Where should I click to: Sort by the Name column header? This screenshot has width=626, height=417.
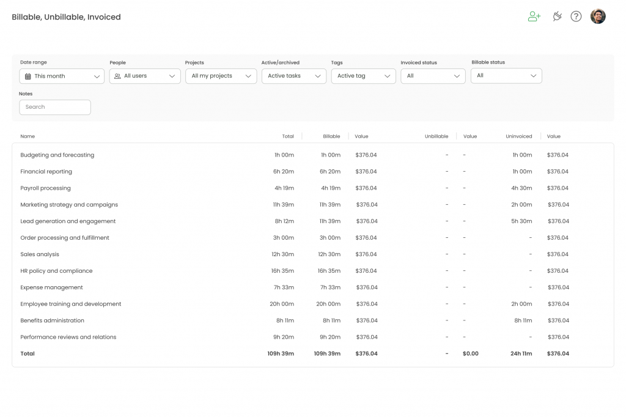pos(28,136)
